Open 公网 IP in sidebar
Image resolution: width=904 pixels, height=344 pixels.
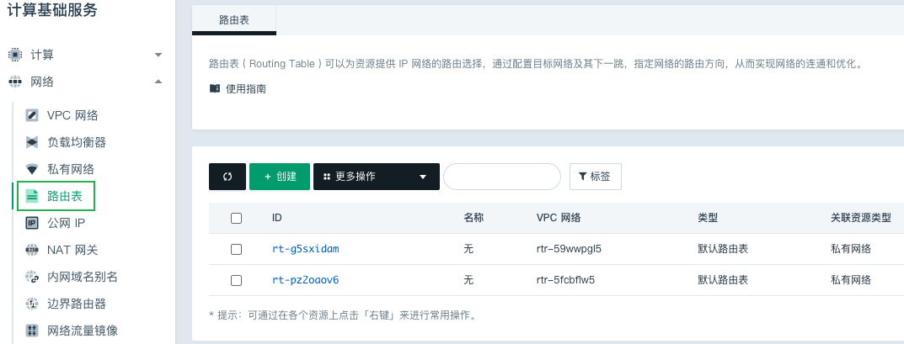point(67,223)
